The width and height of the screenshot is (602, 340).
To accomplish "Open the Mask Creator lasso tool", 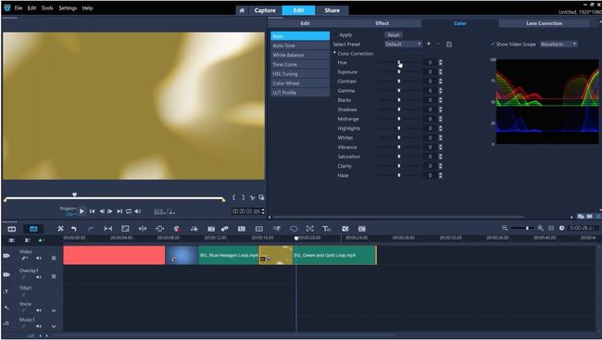I will tap(294, 229).
